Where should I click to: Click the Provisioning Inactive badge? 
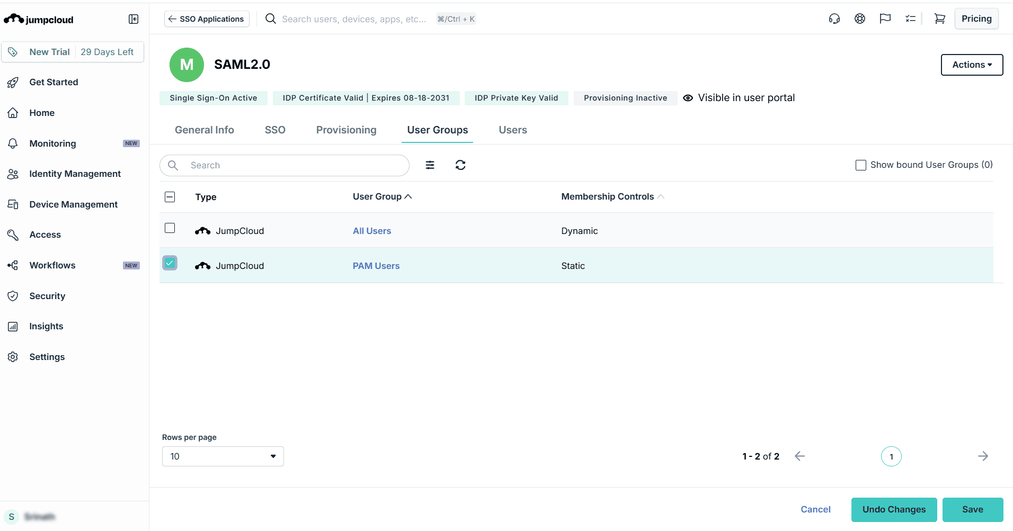(626, 98)
